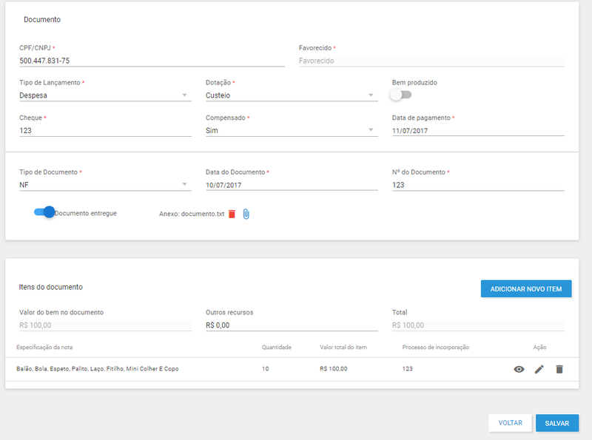Viewport: 592px width, 440px height.
Task: Attach a file with the paperclip icon
Action: [246, 214]
